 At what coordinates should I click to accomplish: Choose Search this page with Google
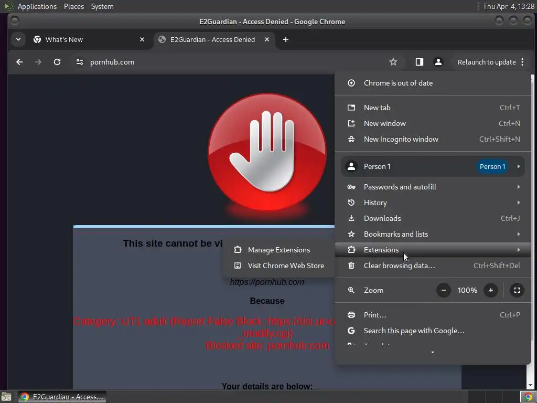click(433, 331)
